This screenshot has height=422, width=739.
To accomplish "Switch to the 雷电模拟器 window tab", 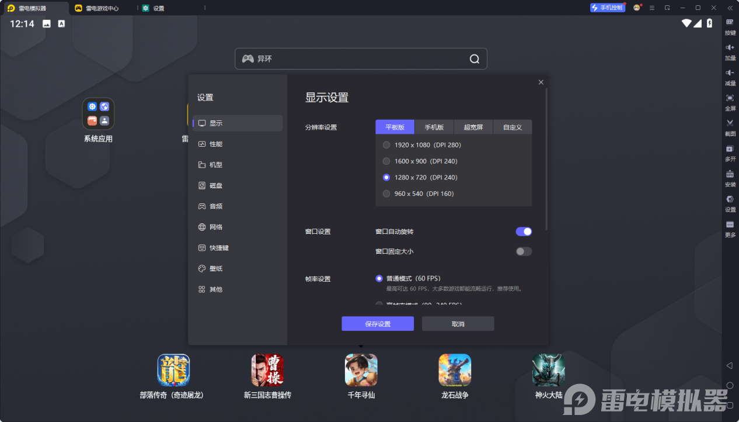I will [35, 8].
